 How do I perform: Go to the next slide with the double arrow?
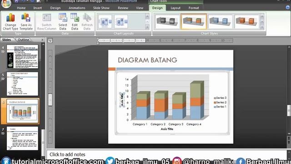(289, 142)
